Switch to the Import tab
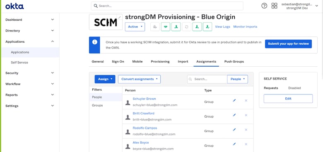Screen dimensions: 323x152 click(183, 62)
